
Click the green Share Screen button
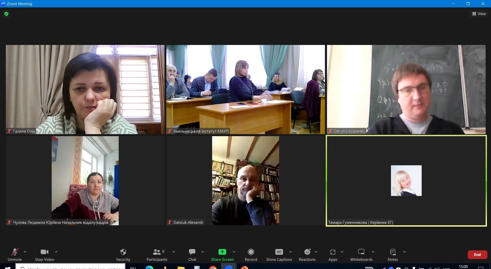pos(222,254)
